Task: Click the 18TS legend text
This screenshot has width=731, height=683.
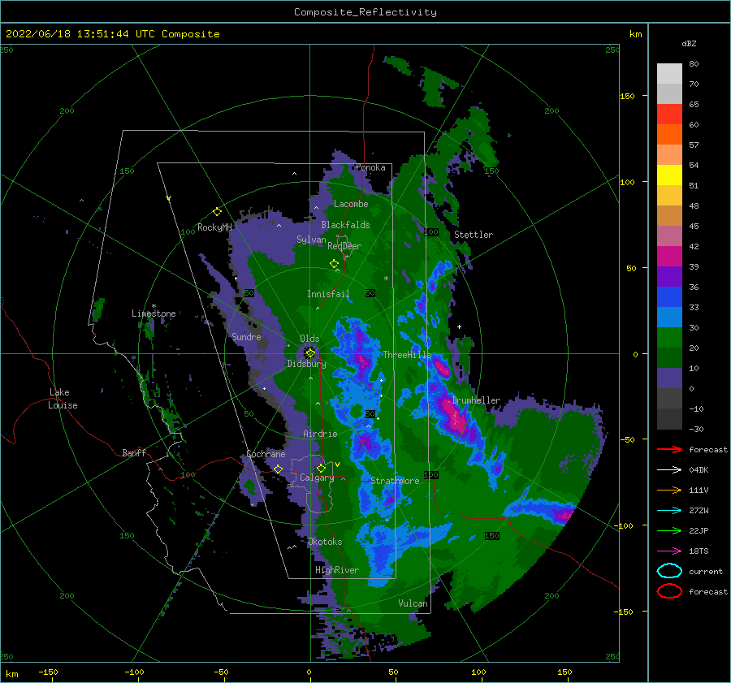Action: coord(699,551)
